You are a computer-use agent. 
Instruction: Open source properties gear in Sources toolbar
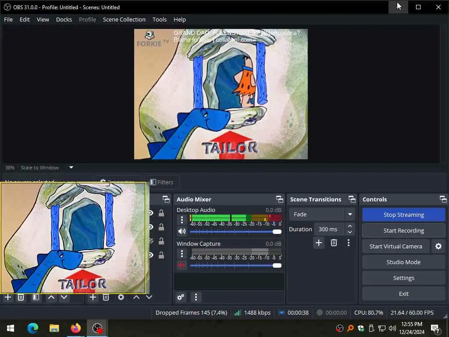click(121, 297)
